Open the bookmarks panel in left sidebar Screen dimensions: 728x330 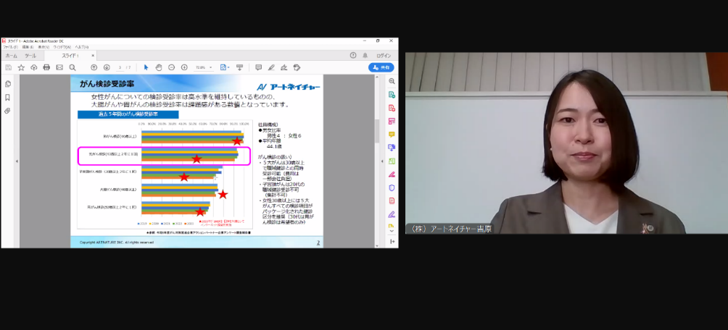[x=7, y=97]
